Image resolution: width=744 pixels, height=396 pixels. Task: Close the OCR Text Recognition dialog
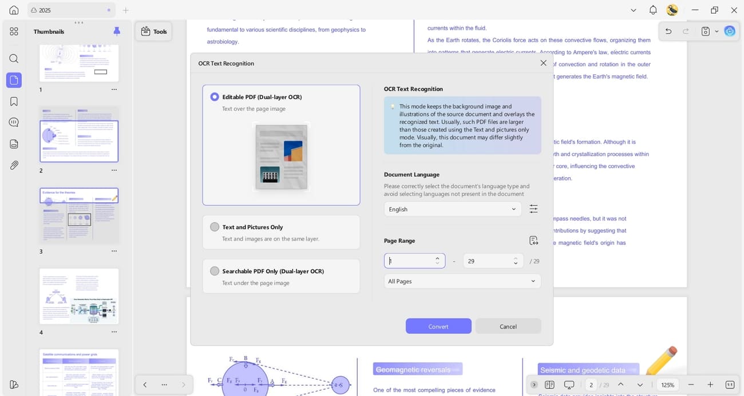coord(543,63)
